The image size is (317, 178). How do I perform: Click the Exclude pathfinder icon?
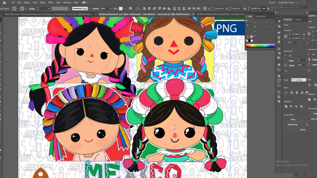coord(301,107)
